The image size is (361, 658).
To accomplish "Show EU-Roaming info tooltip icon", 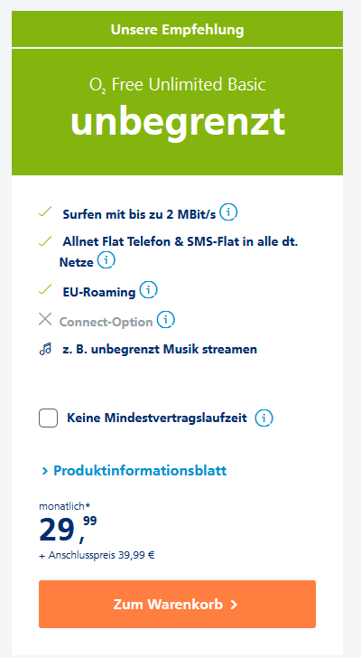I will pyautogui.click(x=148, y=290).
